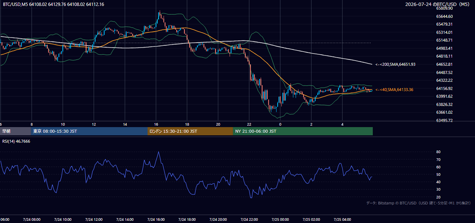
Task: Click price axis label 63661.02
Action: click(445, 112)
